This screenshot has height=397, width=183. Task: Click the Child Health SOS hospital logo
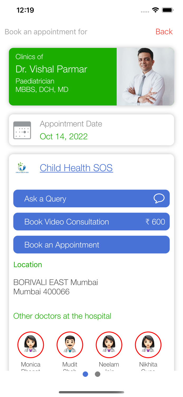[22, 168]
